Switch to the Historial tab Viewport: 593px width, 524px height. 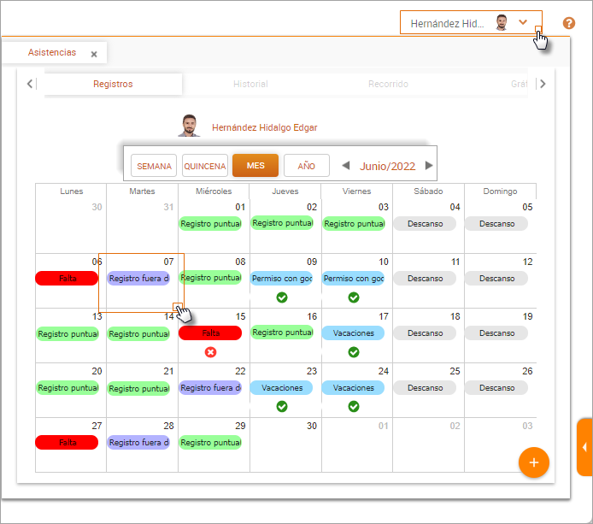[x=250, y=84]
